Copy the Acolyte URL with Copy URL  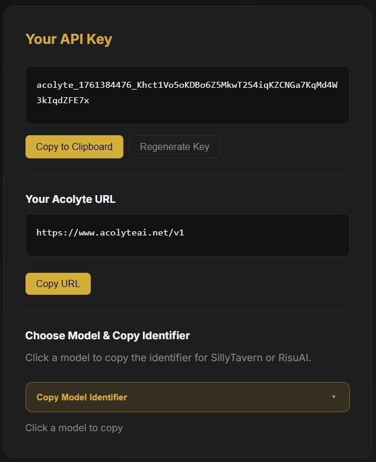(x=58, y=283)
